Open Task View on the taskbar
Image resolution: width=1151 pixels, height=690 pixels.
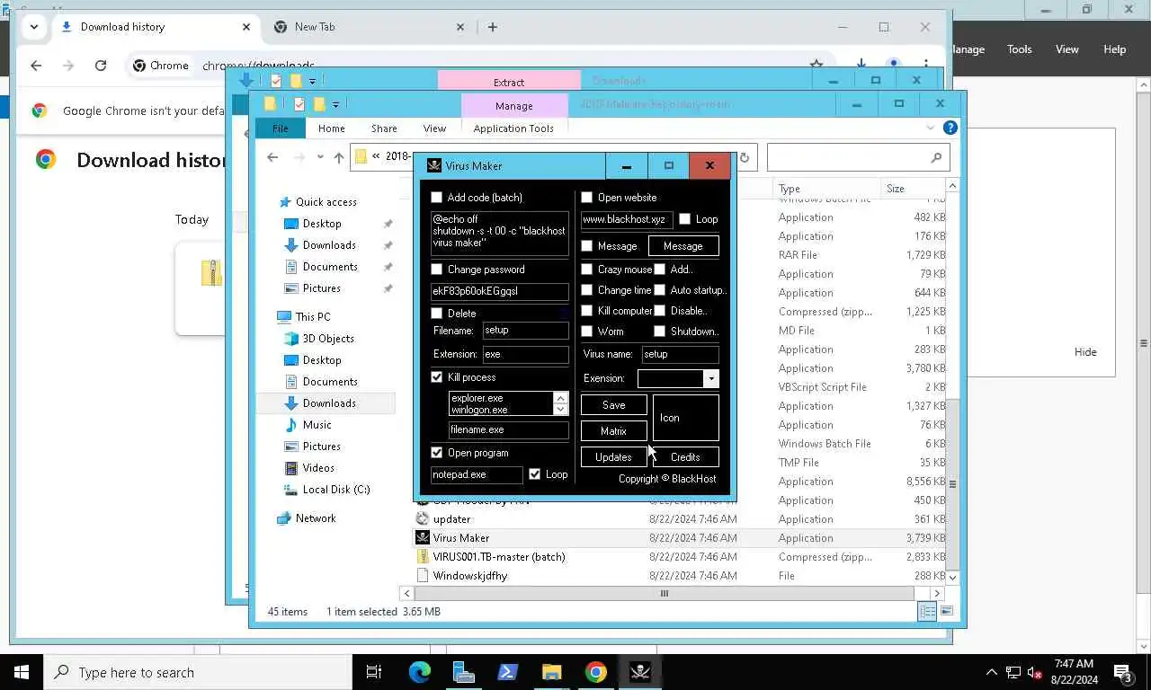click(x=374, y=672)
